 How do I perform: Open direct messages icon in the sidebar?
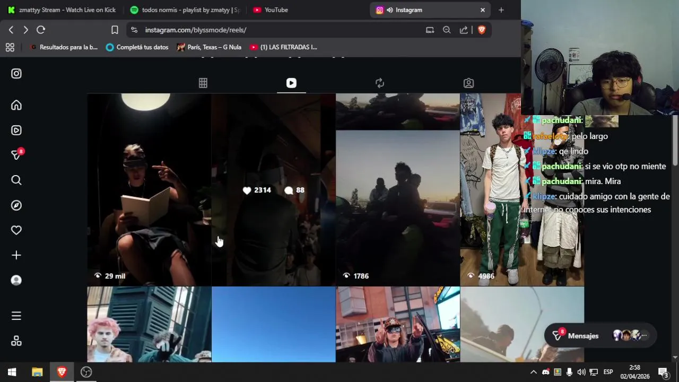(16, 155)
